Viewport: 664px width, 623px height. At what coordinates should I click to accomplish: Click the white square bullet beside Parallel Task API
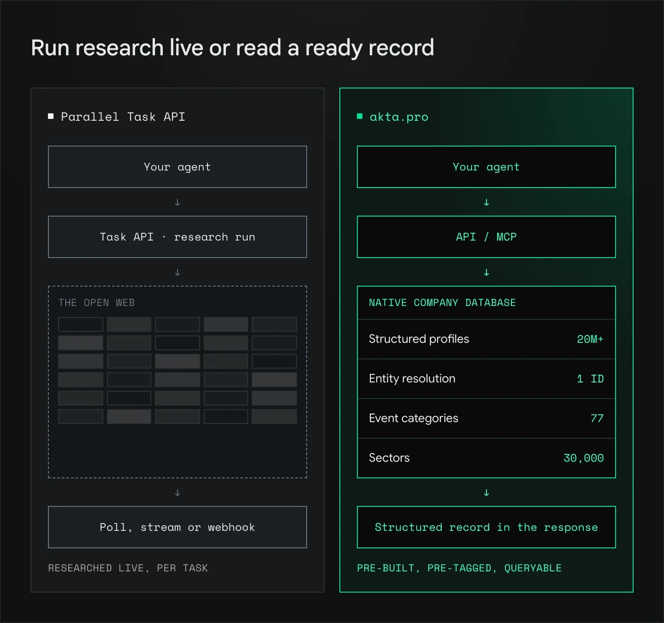click(51, 116)
